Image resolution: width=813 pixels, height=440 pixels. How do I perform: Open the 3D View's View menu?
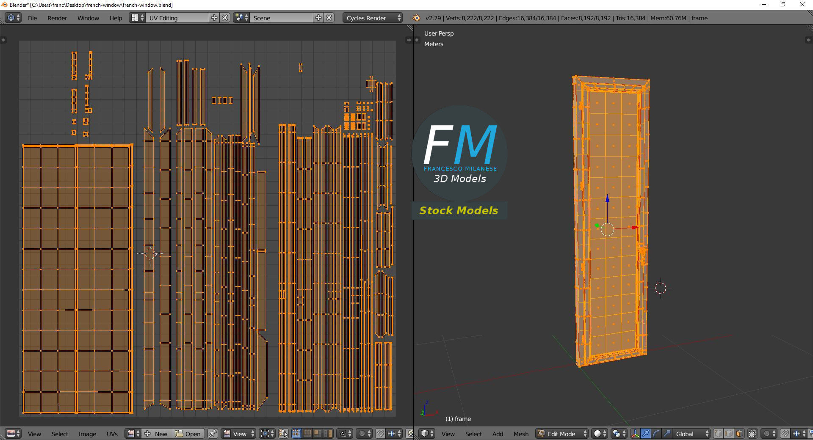[x=448, y=434]
